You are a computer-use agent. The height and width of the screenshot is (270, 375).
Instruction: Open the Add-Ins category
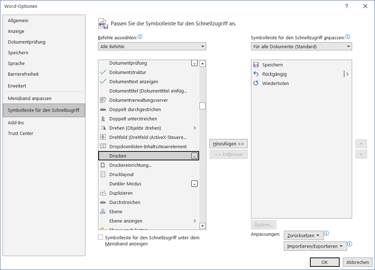tap(44, 123)
